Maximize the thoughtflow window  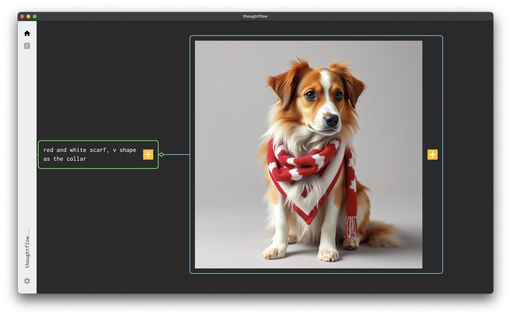coord(35,16)
